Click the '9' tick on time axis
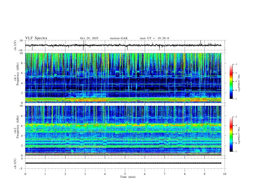Viewport: 253px width, 195px height. click(x=204, y=174)
